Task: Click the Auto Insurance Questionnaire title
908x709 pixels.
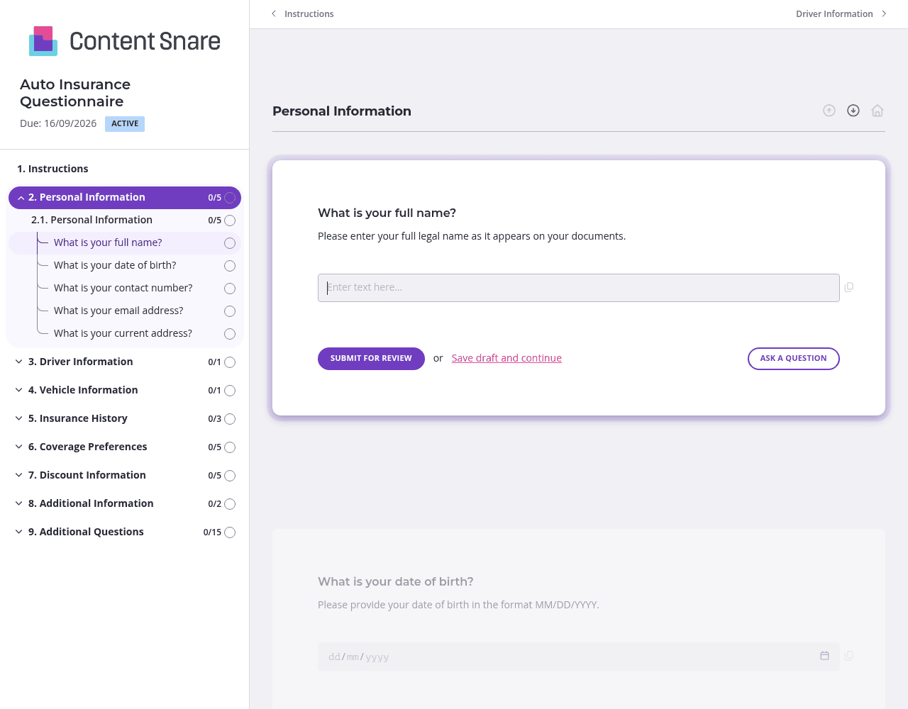Action: (x=75, y=93)
